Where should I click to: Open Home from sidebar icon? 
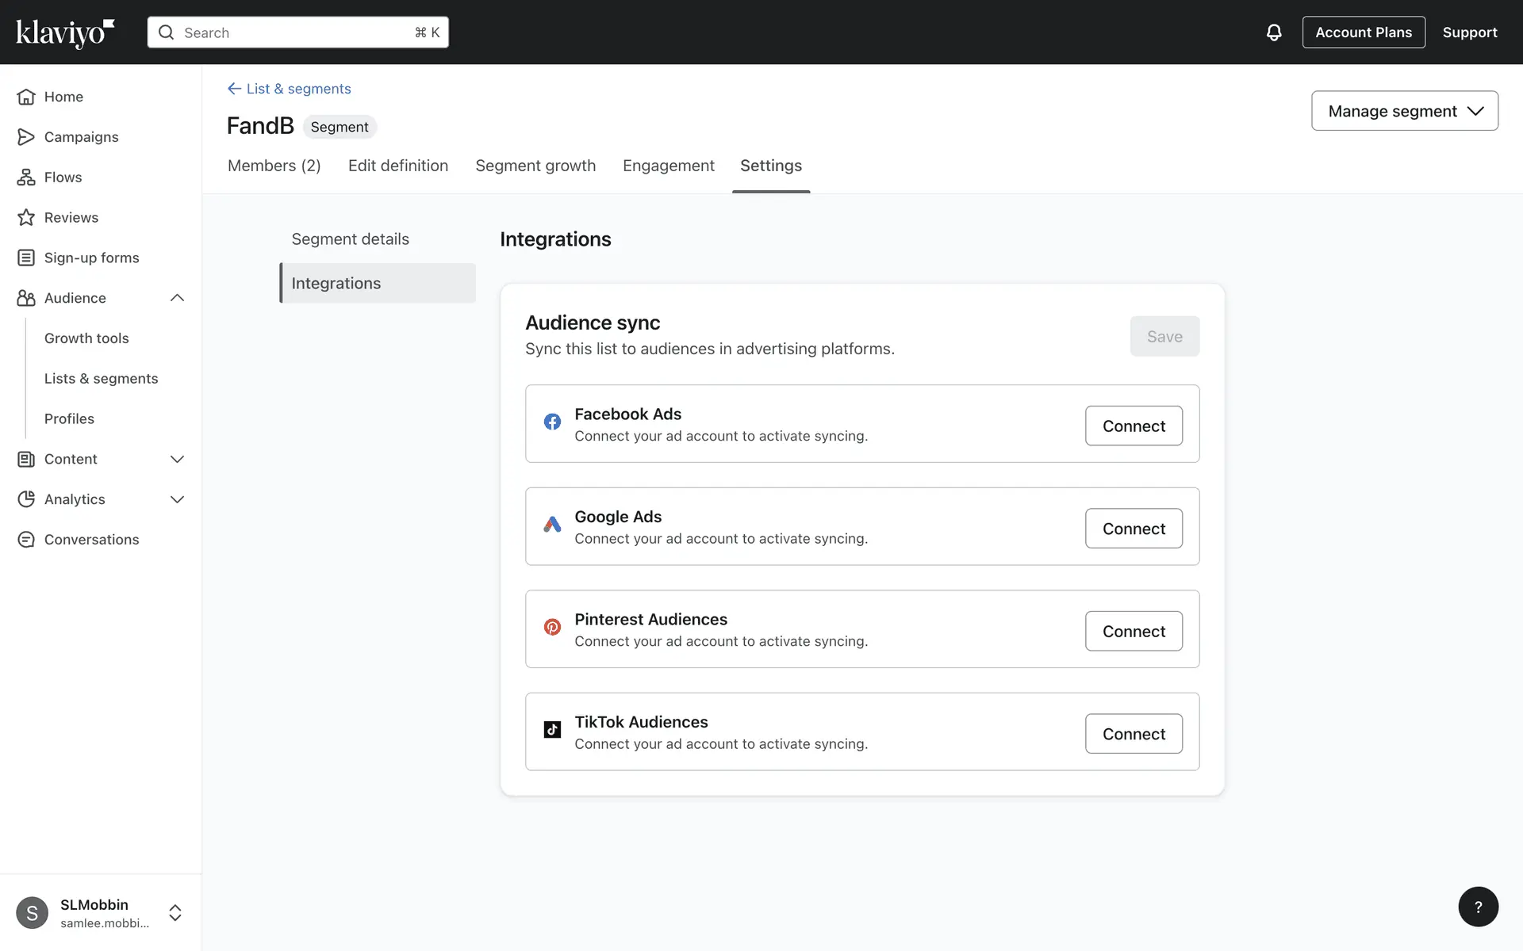click(x=26, y=97)
